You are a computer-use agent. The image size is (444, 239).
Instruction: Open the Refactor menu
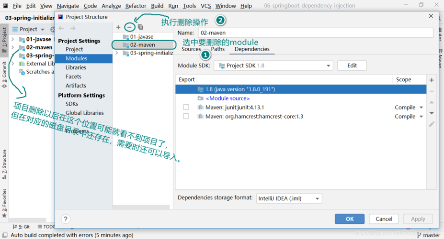tap(136, 6)
